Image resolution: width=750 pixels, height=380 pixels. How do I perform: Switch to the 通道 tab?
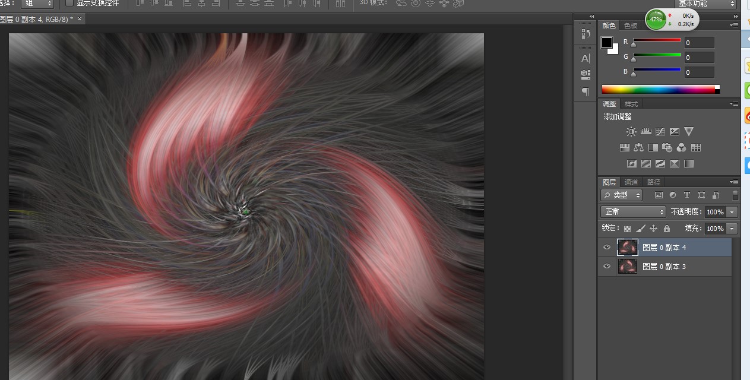click(631, 182)
